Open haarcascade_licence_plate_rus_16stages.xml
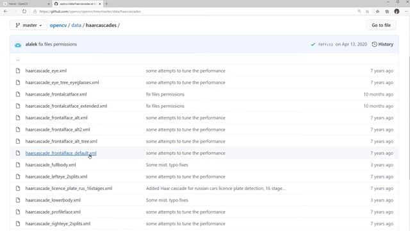 pos(69,188)
